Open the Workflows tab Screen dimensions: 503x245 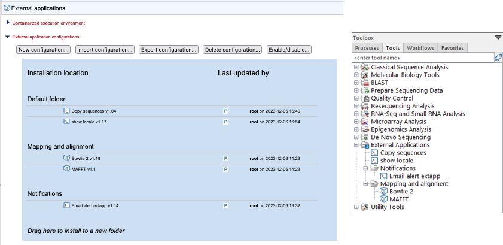[x=420, y=48]
